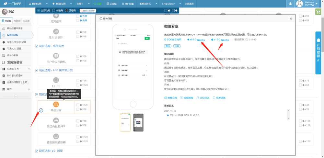Click the 在线客服 side tab
The width and height of the screenshot is (324, 158).
click(x=318, y=53)
